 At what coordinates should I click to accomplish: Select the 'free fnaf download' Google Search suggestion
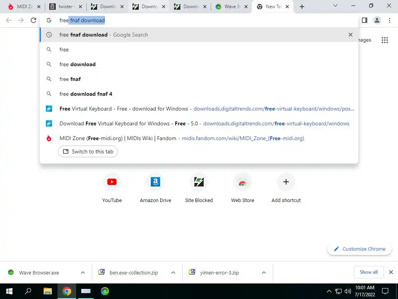click(199, 35)
